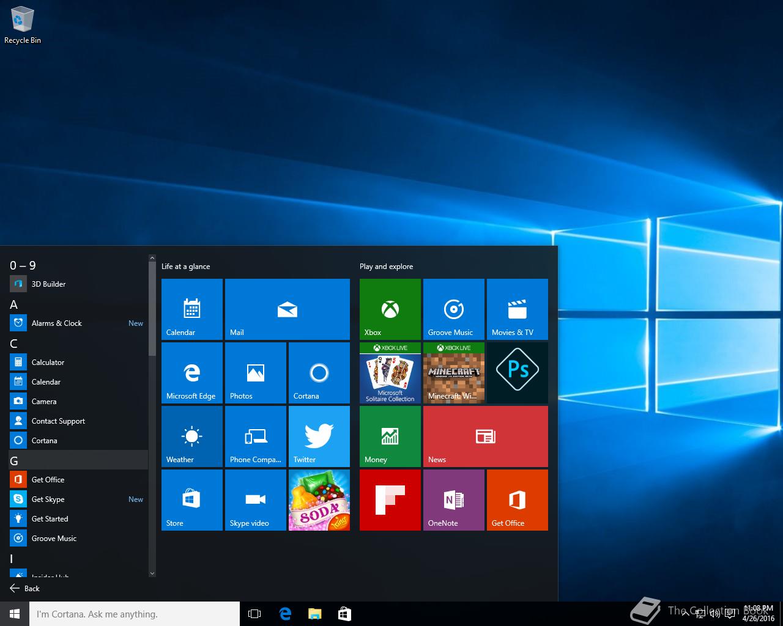
Task: Click the Windows Start button
Action: click(x=15, y=614)
